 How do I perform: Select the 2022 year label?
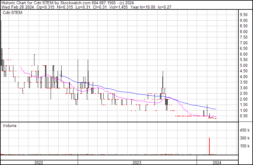38,163
